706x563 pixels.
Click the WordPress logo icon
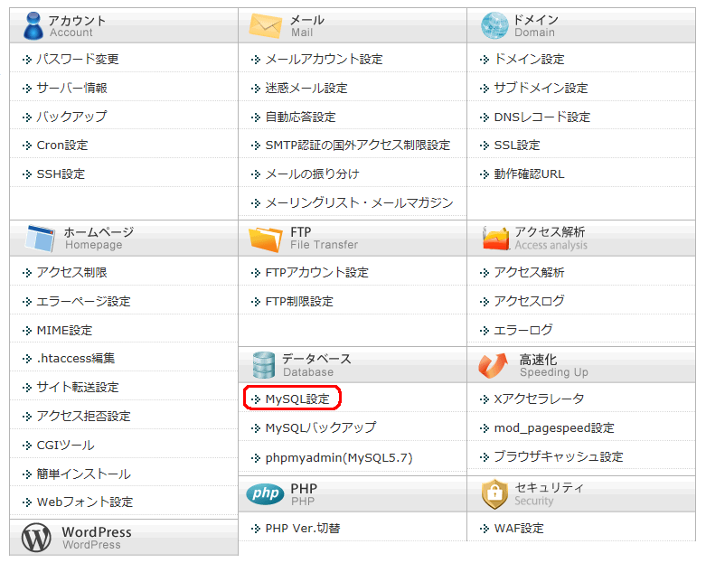point(36,537)
